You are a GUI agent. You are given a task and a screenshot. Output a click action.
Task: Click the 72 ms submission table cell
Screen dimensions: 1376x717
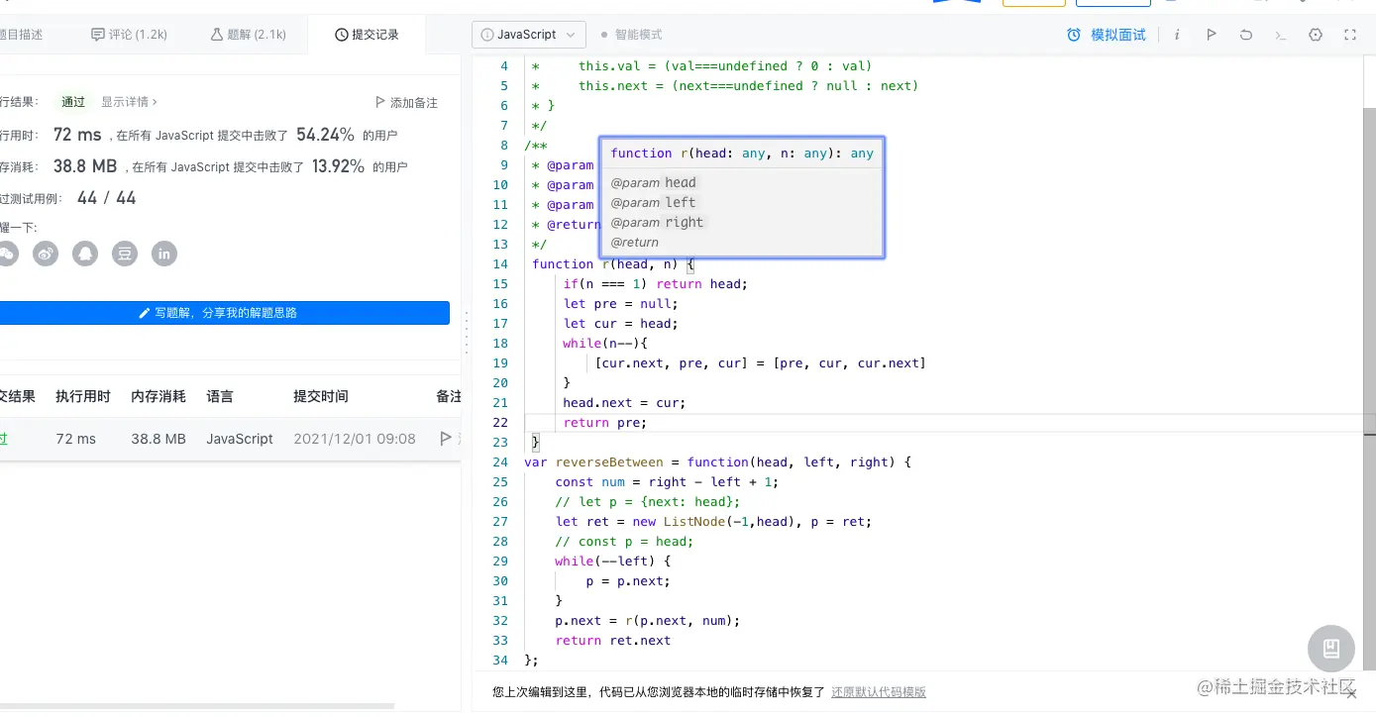point(76,439)
